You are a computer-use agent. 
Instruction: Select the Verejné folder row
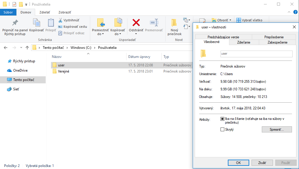122,71
